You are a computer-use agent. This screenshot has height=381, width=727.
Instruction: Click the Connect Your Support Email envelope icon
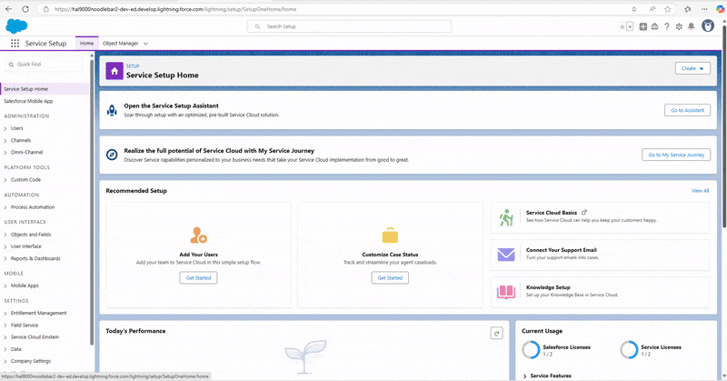coord(506,255)
